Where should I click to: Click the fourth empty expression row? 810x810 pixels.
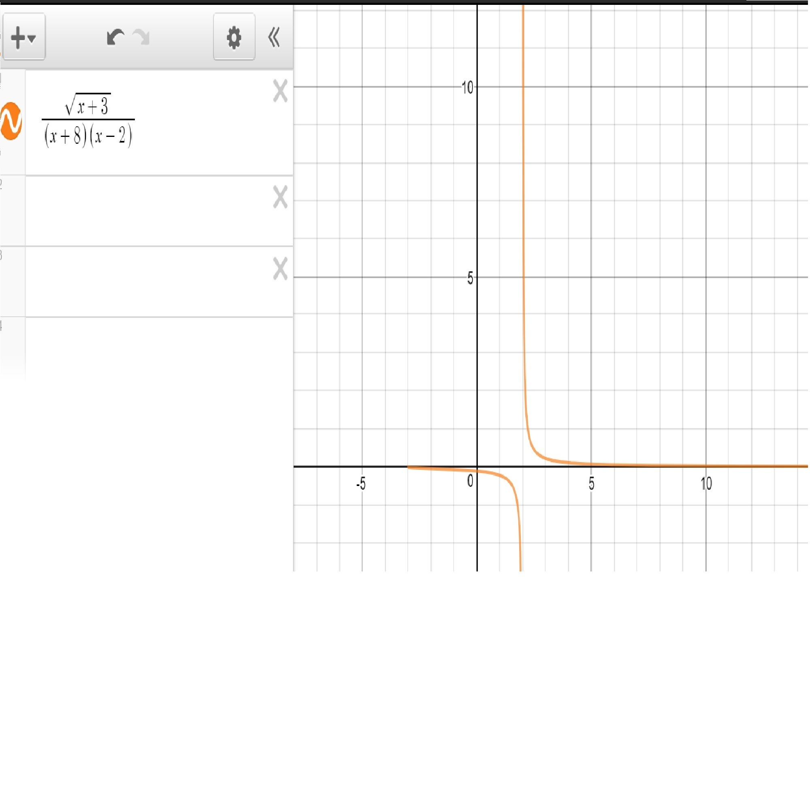[147, 348]
